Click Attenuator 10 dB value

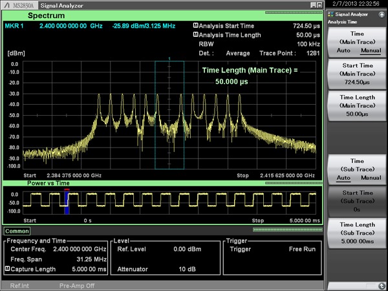point(187,269)
